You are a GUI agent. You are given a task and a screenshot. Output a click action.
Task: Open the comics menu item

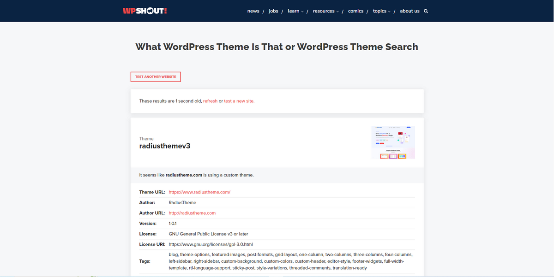tap(355, 11)
